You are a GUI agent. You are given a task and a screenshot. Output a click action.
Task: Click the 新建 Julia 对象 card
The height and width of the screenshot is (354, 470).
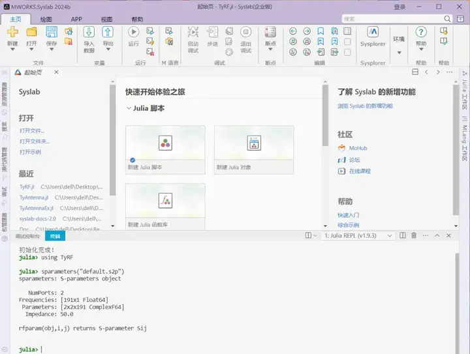tap(254, 150)
